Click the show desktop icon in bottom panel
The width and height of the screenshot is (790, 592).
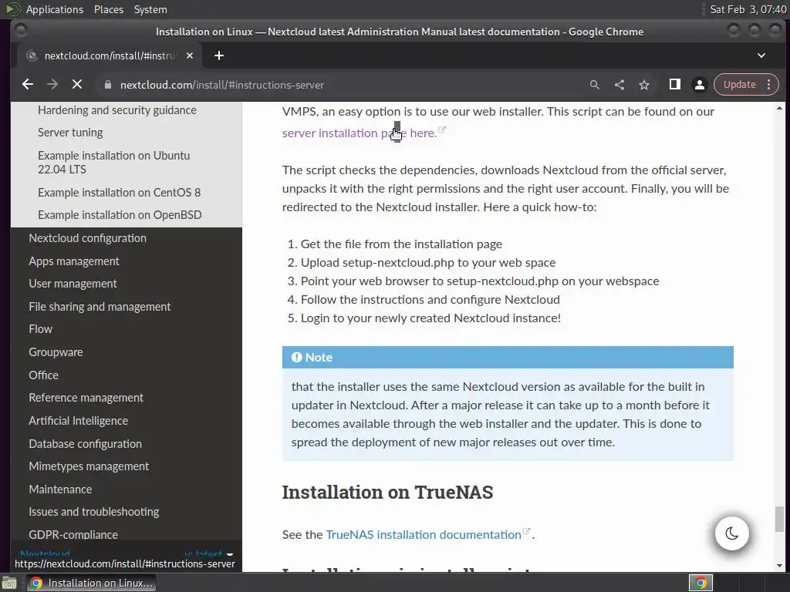click(9, 583)
